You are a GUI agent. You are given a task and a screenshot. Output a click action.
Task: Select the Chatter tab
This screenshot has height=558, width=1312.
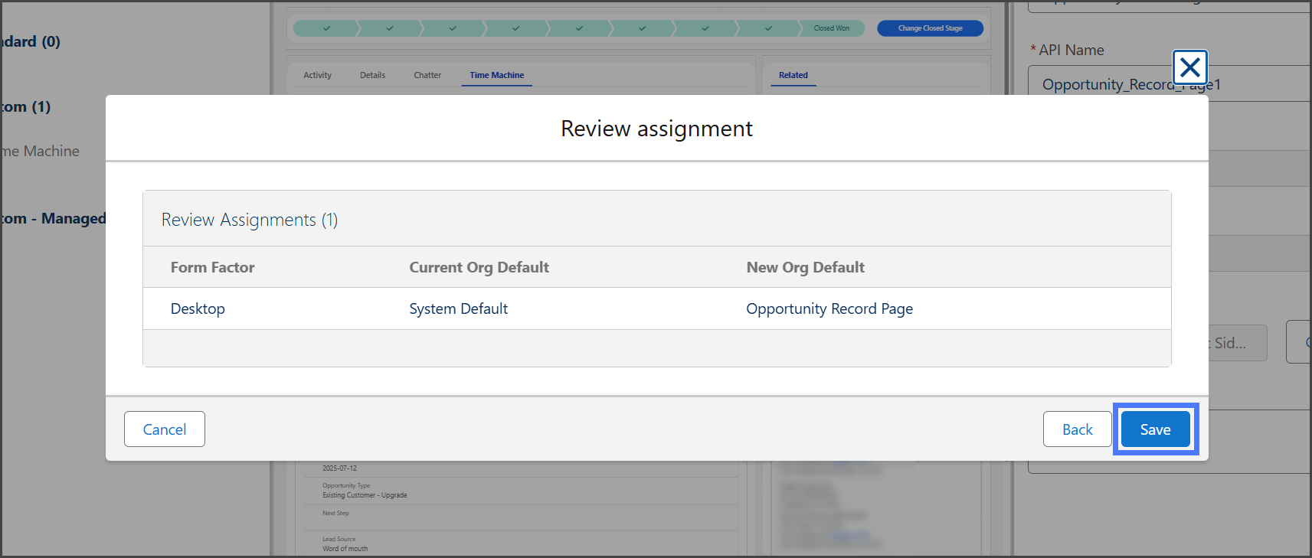427,75
